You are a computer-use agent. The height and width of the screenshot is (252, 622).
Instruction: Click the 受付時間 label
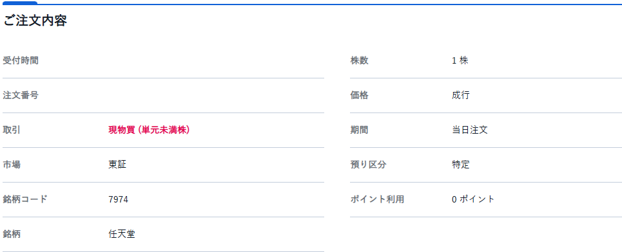21,61
